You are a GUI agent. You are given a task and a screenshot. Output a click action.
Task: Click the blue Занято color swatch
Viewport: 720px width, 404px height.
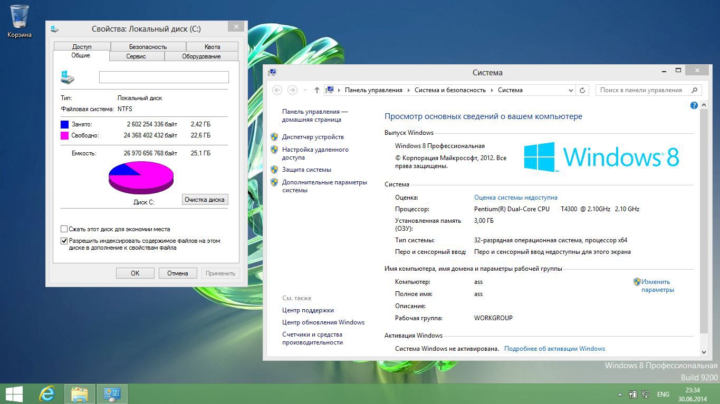click(65, 124)
